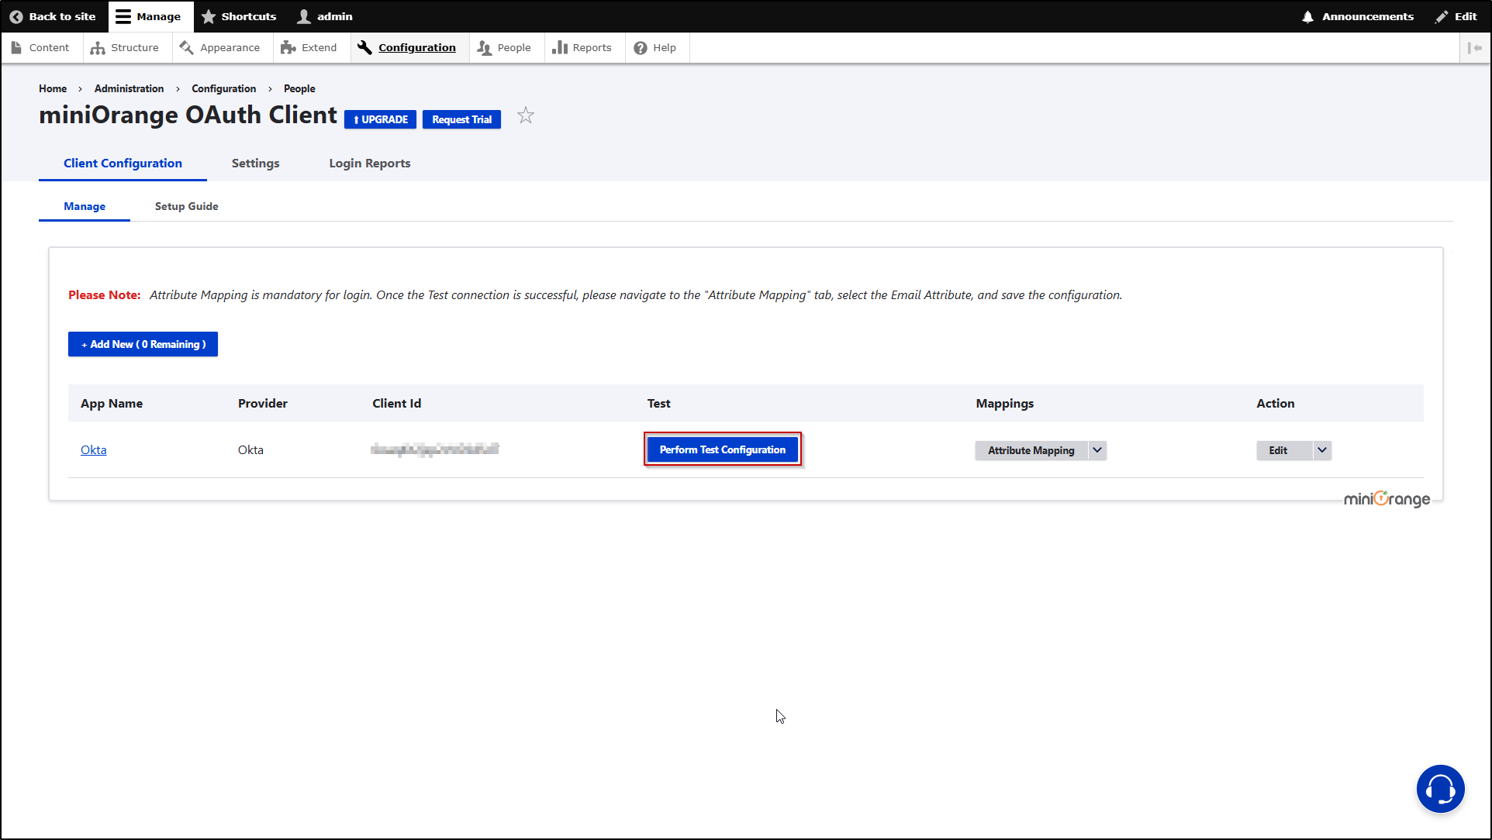Viewport: 1492px width, 840px height.
Task: Expand the Attribute Mapping dropdown
Action: 1097,450
